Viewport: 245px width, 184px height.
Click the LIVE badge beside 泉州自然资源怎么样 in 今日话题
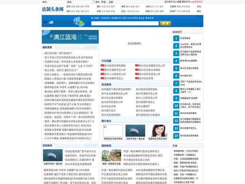137,74
